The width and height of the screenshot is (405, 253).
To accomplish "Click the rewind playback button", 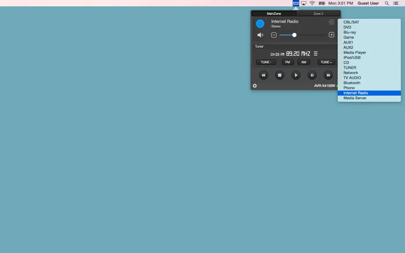I will pos(264,75).
